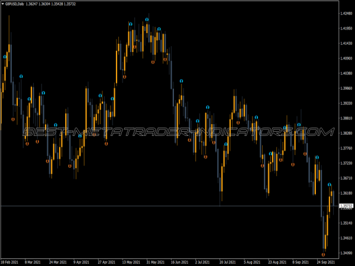
Task: Select the leftmost blue signal marker on the chart
Action: point(5,57)
